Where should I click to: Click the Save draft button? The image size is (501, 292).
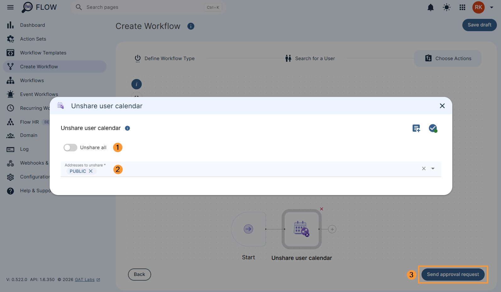pos(479,25)
